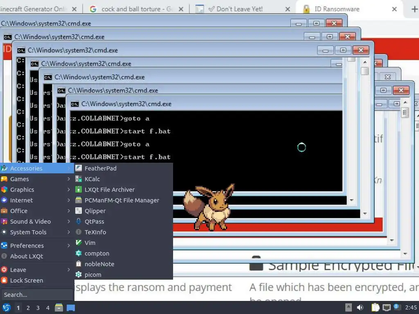Expand System Tools submenu chevron
Viewport: 419px width, 314px height.
click(69, 232)
